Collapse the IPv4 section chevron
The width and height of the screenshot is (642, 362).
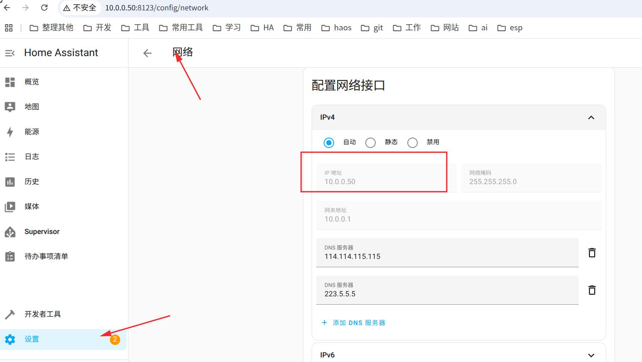coord(591,118)
